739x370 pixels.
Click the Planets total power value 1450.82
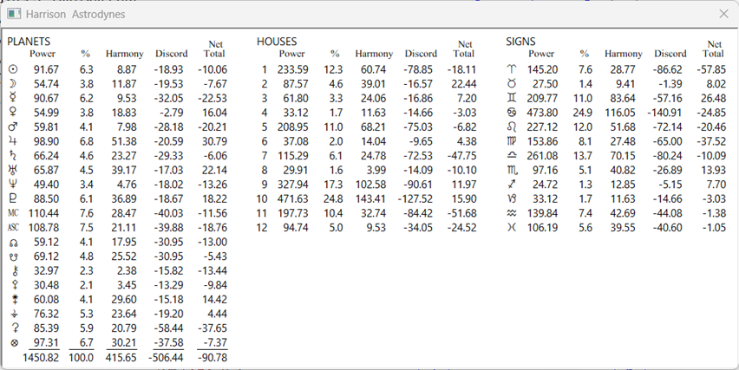click(x=41, y=357)
